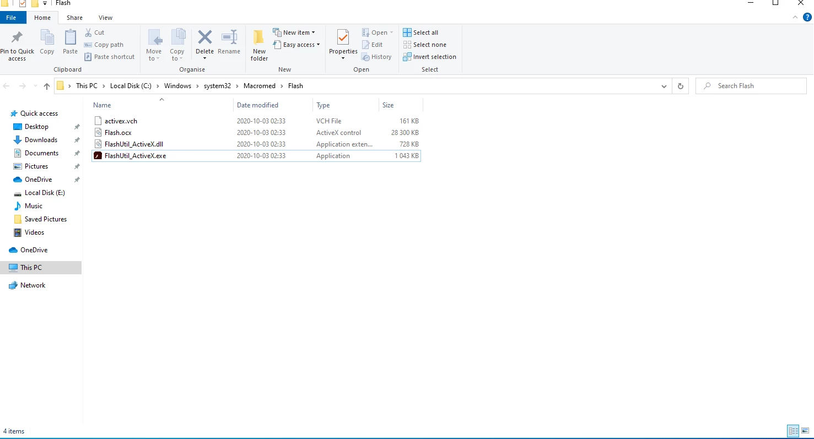Image resolution: width=814 pixels, height=439 pixels.
Task: Switch to Details view icon
Action: 793,431
